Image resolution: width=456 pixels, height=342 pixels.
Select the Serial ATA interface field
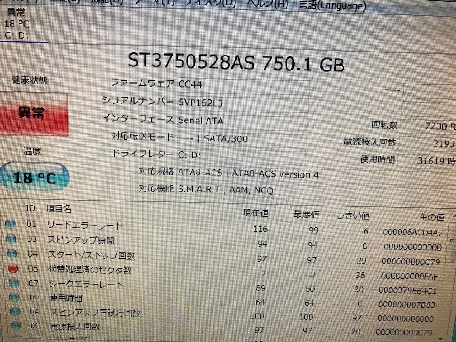(x=242, y=122)
